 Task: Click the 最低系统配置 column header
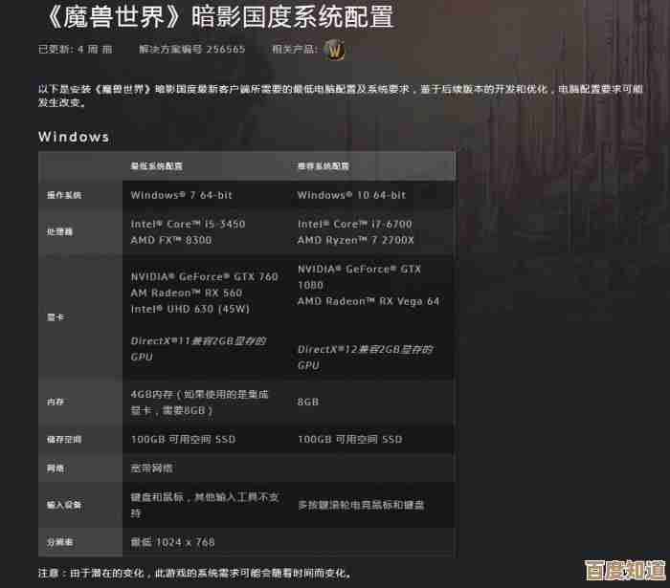pyautogui.click(x=156, y=166)
